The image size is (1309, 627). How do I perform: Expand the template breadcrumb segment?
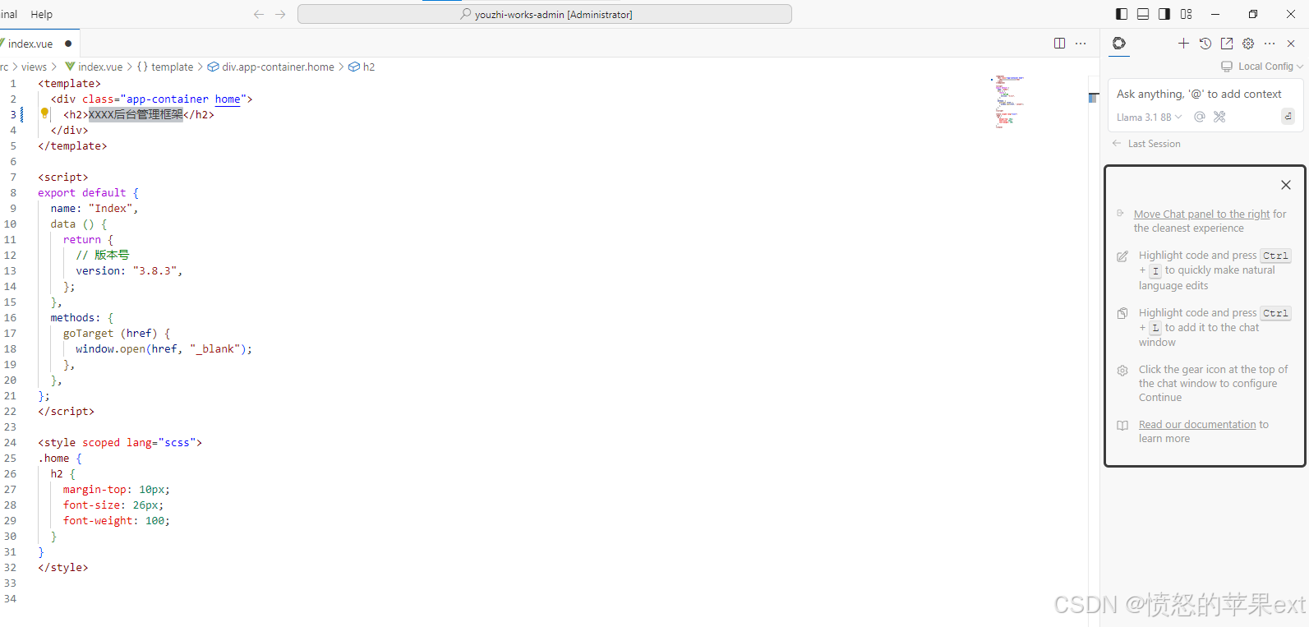(x=165, y=67)
